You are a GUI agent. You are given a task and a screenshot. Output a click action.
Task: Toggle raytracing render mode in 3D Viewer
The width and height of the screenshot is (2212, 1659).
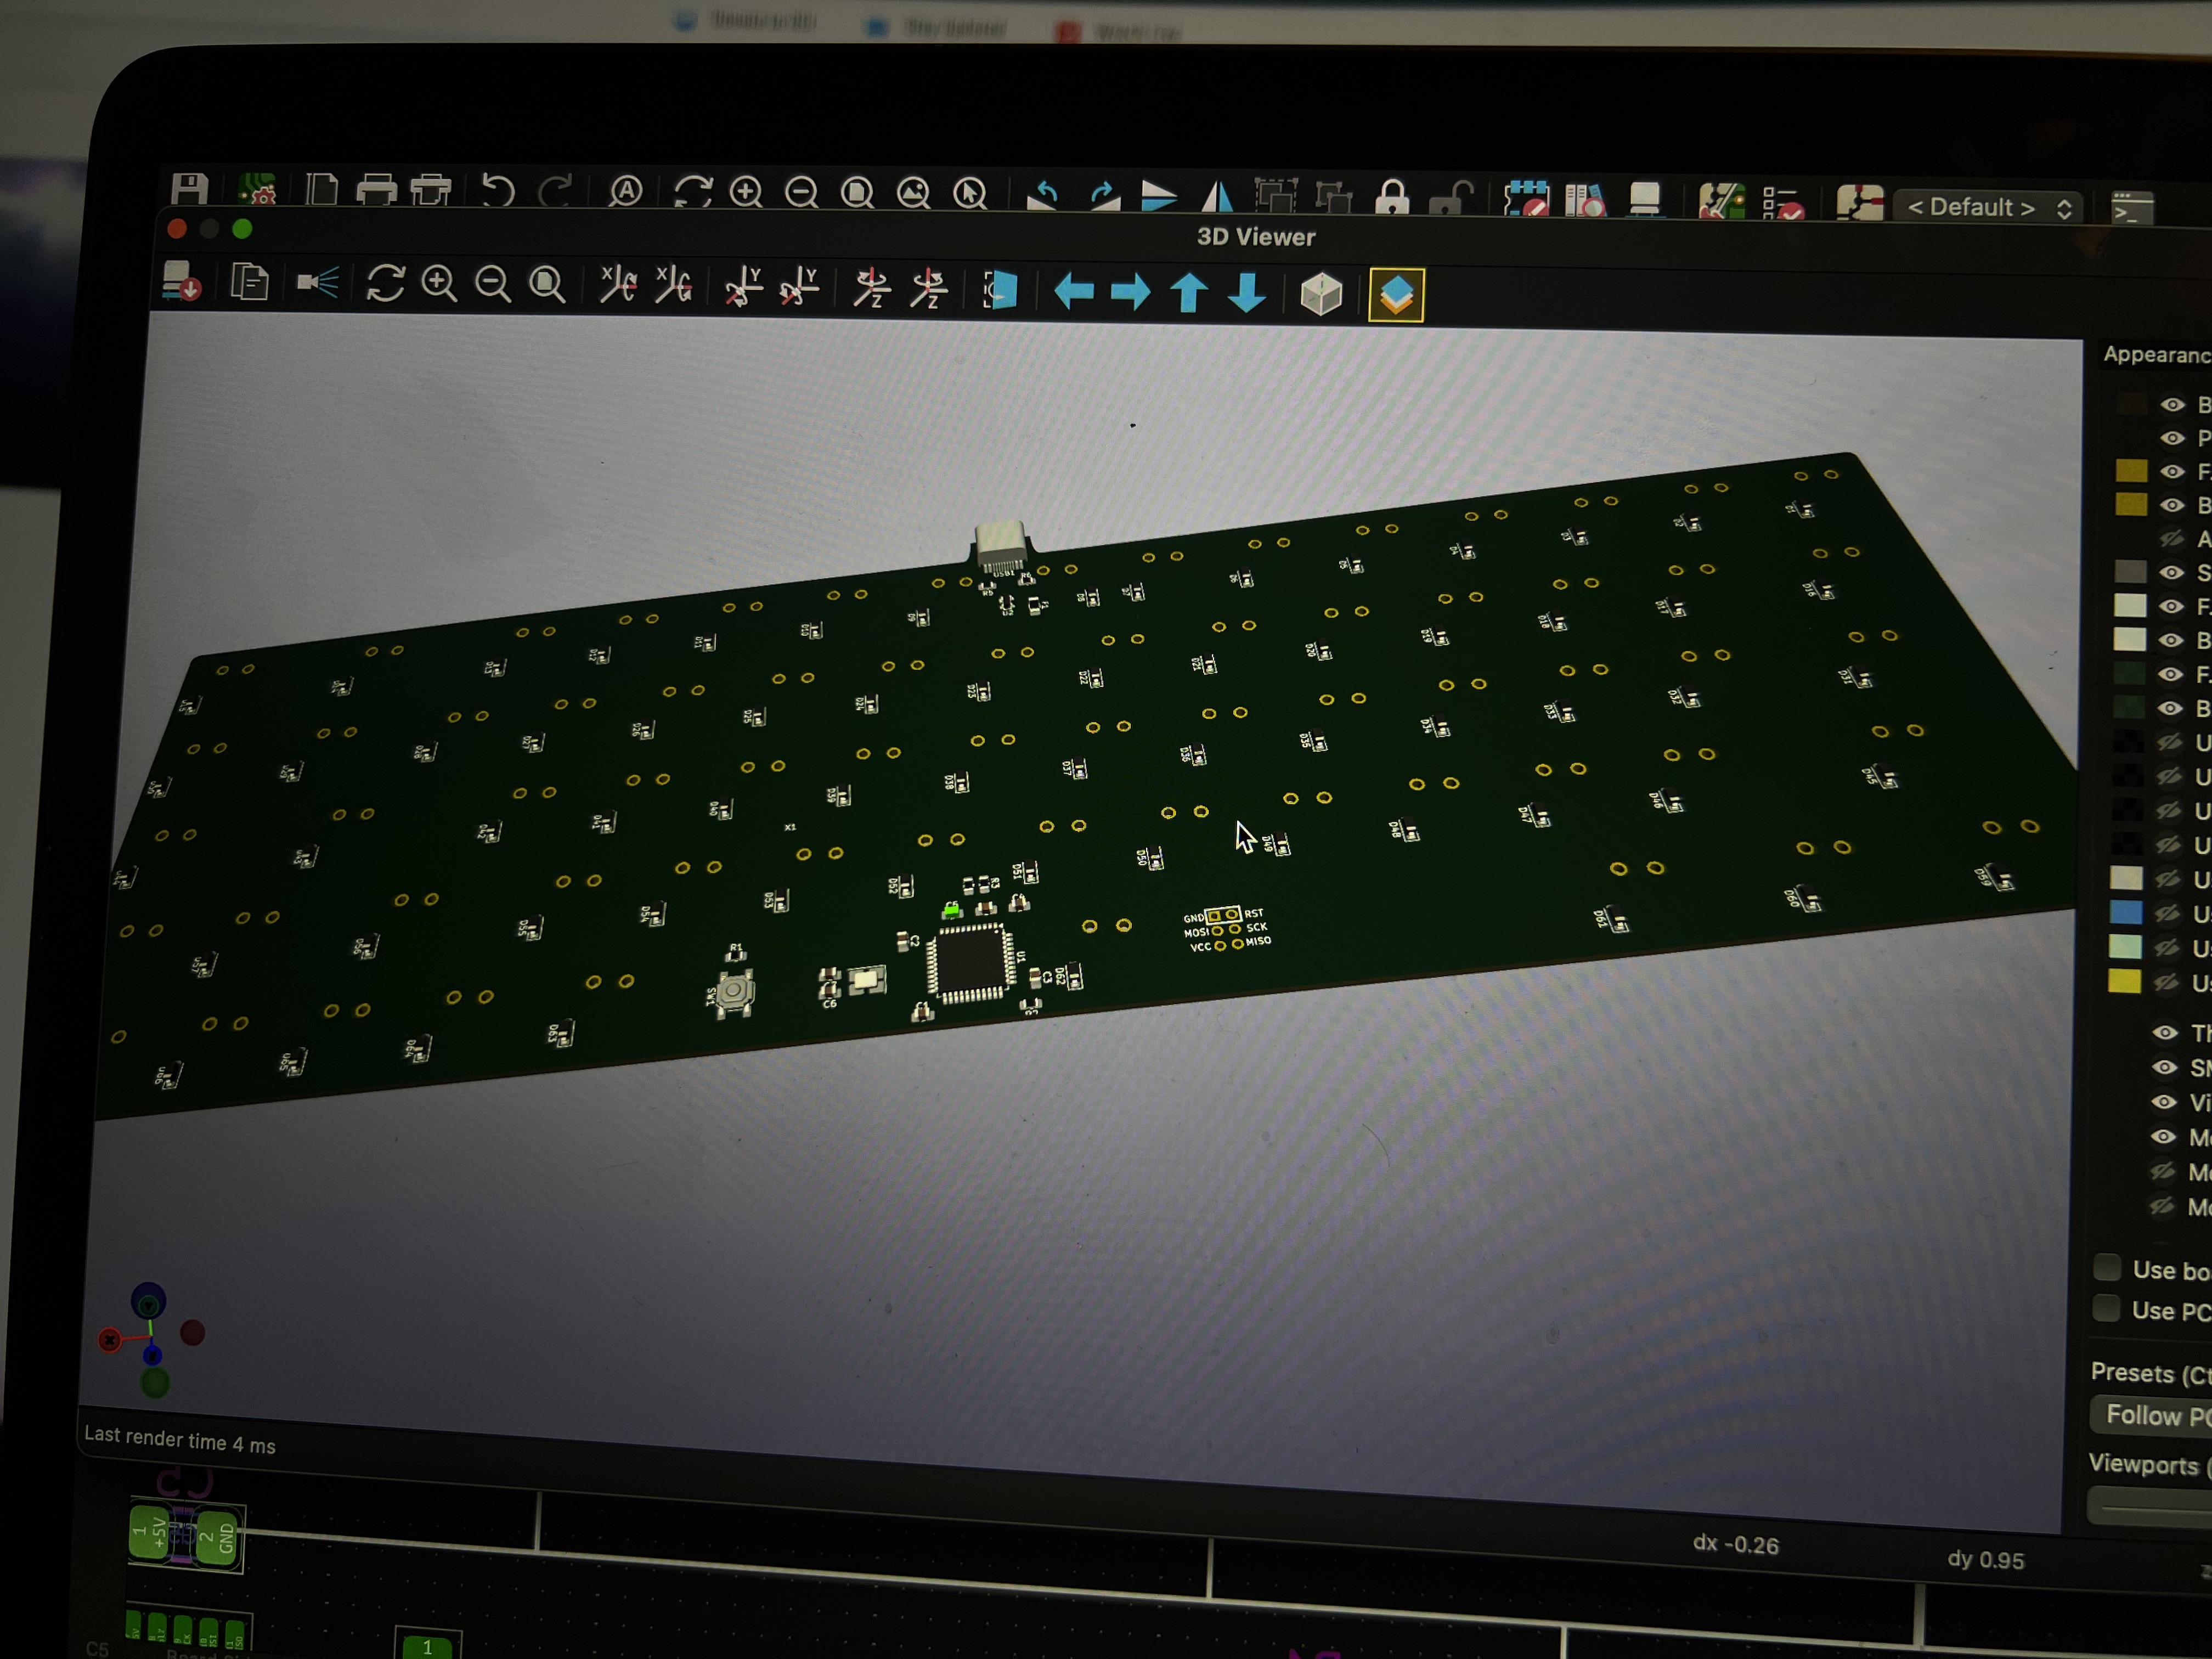point(318,284)
